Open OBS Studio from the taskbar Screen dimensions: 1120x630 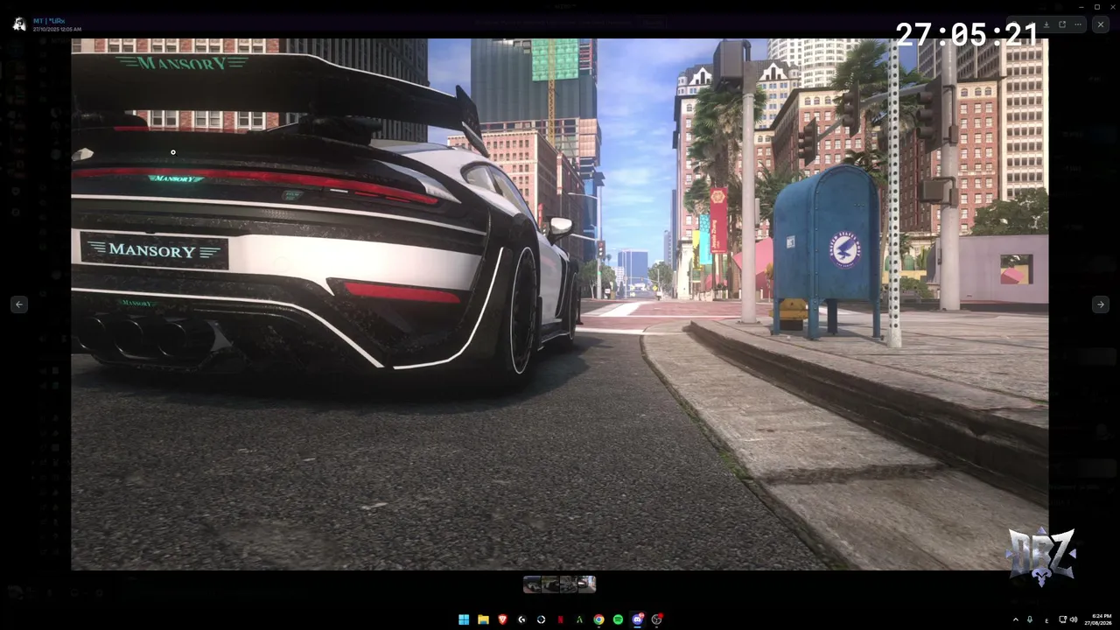coord(657,619)
